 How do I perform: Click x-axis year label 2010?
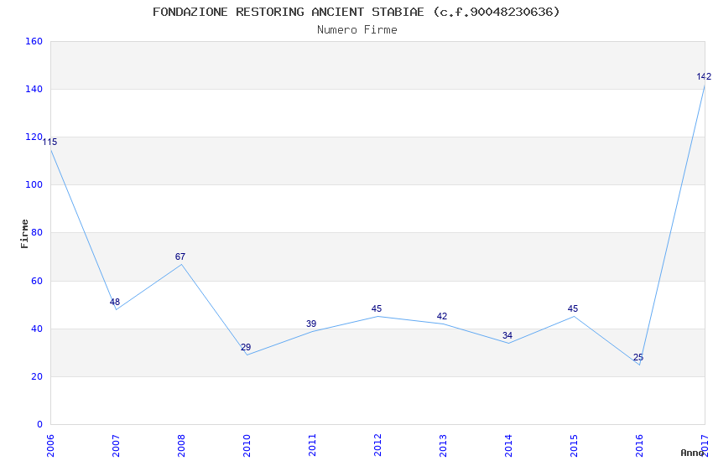[247, 446]
